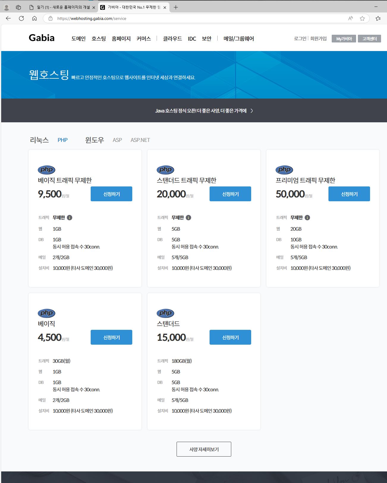Switch to the ASP.NET tab
Viewport: 387px width, 483px height.
140,140
